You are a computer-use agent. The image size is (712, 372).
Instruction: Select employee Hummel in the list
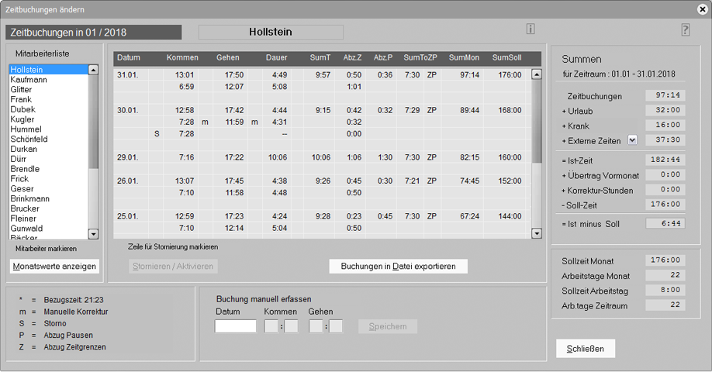point(48,129)
